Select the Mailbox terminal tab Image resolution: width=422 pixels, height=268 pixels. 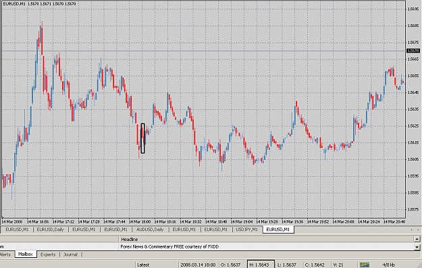click(26, 254)
